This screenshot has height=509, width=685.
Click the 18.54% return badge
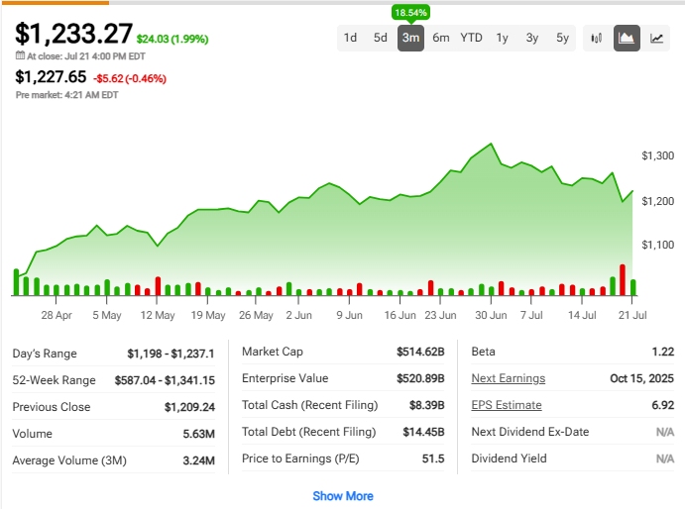(410, 13)
